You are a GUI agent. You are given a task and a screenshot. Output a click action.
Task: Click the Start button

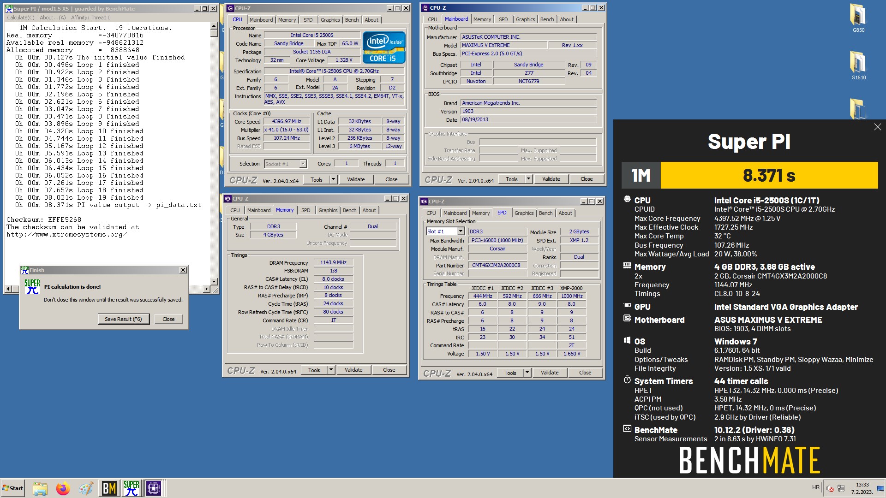[x=12, y=488]
